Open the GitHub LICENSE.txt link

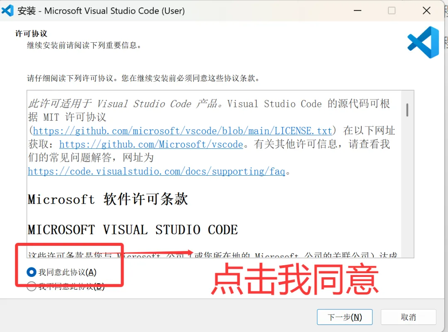[x=183, y=131]
